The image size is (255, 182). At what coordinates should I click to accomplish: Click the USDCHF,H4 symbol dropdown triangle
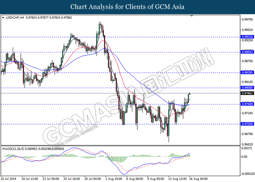[x=3, y=17]
